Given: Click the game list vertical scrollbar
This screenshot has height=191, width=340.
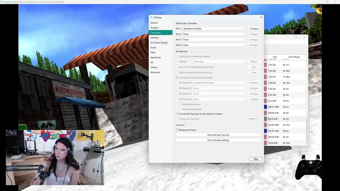Looking at the screenshot, I should click(x=307, y=130).
